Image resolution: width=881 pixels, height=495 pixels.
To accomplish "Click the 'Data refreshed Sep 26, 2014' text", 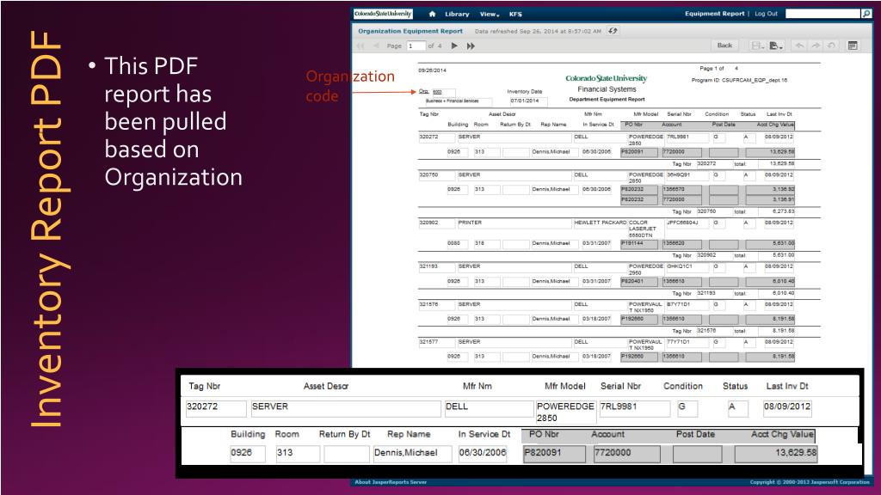I will [x=538, y=32].
